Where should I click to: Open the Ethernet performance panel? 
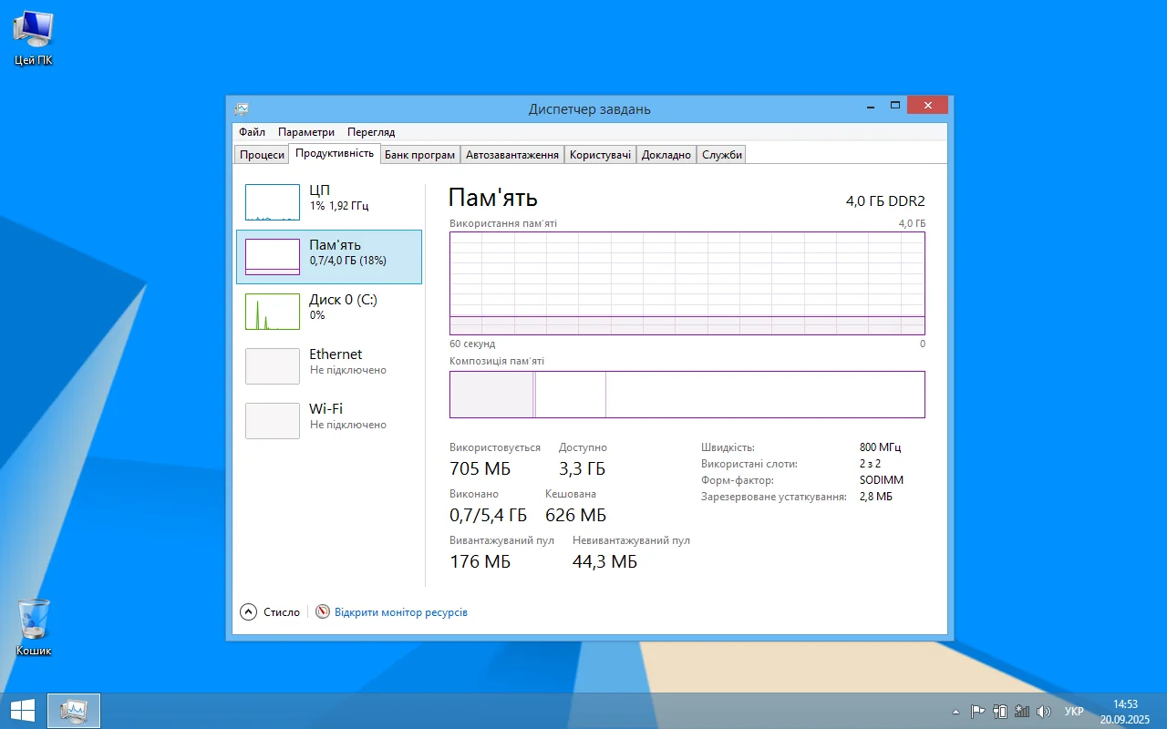(328, 363)
